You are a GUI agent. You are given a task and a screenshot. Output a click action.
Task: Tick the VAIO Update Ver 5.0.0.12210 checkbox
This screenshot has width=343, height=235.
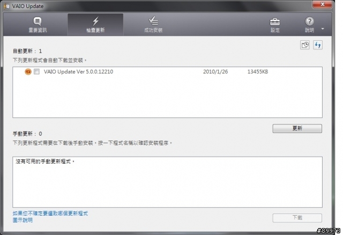[x=37, y=71]
